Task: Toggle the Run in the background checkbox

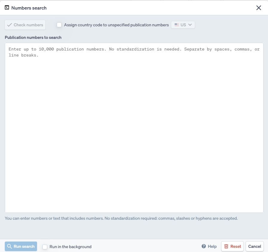Action: point(45,247)
